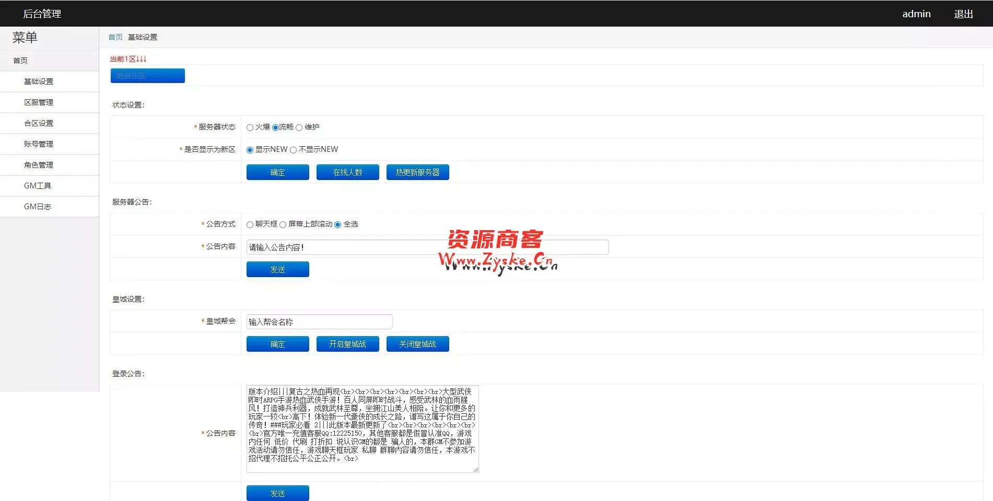This screenshot has height=501, width=993.
Task: Click the admin username in header
Action: 916,14
